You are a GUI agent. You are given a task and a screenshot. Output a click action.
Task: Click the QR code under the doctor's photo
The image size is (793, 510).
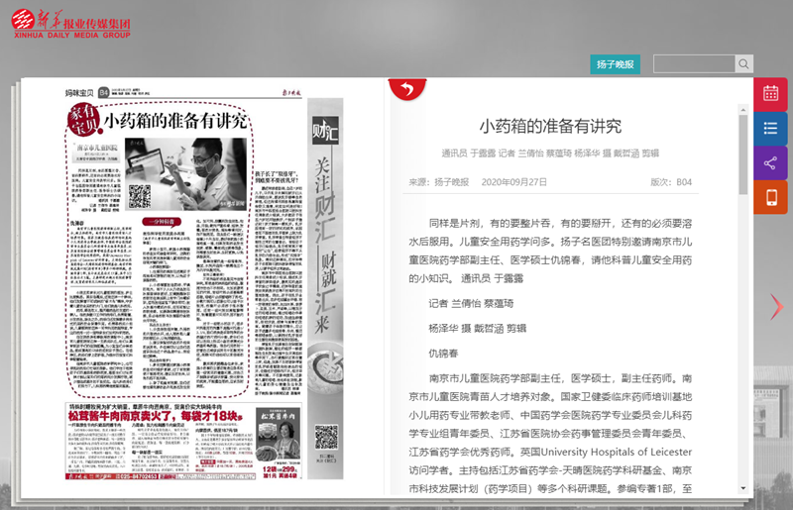click(x=140, y=197)
